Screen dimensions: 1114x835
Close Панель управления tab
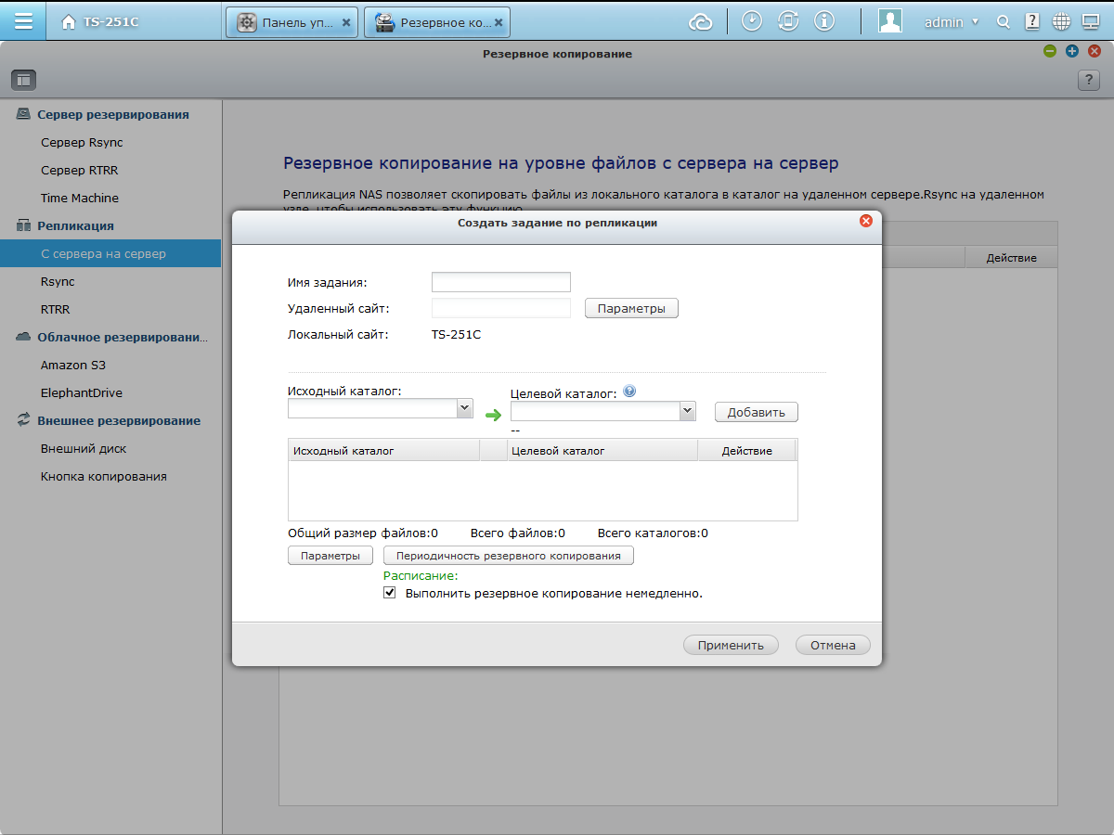click(346, 21)
